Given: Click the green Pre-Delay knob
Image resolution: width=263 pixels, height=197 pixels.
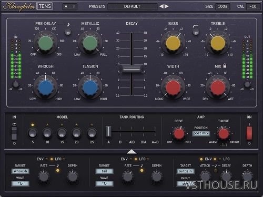Looking at the screenshot, I should [45, 43].
